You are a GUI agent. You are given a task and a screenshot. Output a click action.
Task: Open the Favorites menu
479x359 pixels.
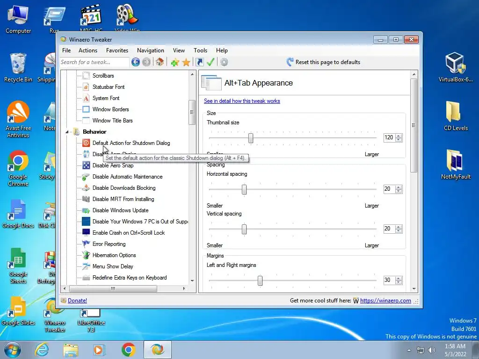coord(117,50)
